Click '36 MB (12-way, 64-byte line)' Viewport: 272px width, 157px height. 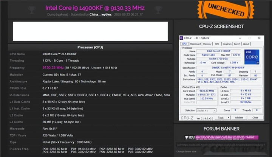coord(62,122)
